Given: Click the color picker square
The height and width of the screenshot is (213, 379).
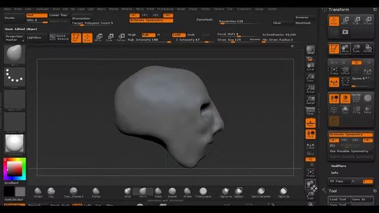Looking at the screenshot, I should point(14,169).
